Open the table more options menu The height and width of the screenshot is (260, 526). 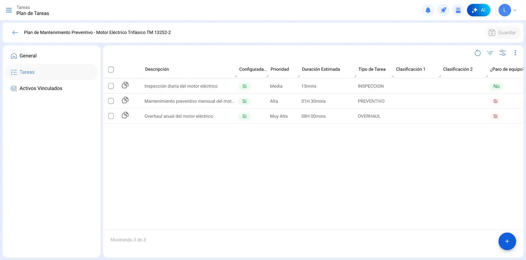(x=515, y=53)
